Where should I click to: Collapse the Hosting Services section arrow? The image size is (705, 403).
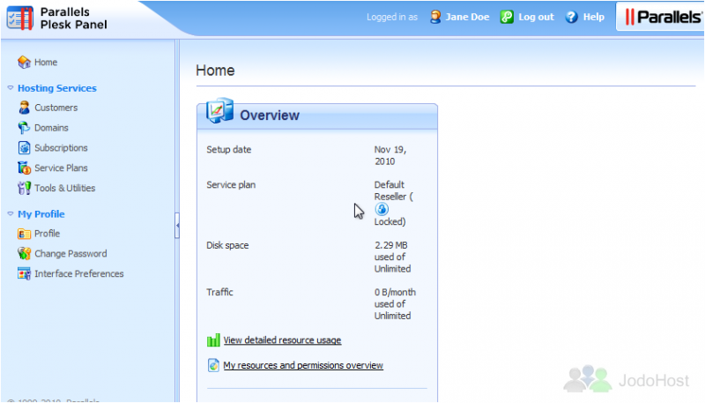[x=11, y=87]
